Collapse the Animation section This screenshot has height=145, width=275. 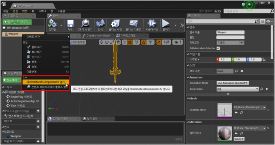coord(188,78)
